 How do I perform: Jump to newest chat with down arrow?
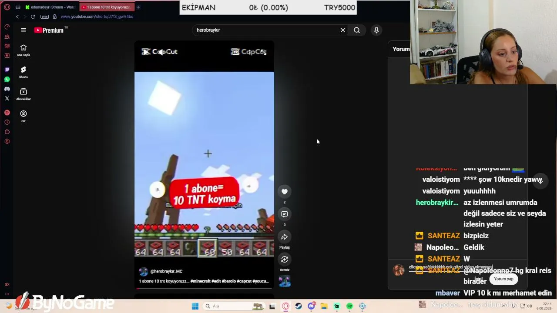(x=540, y=181)
